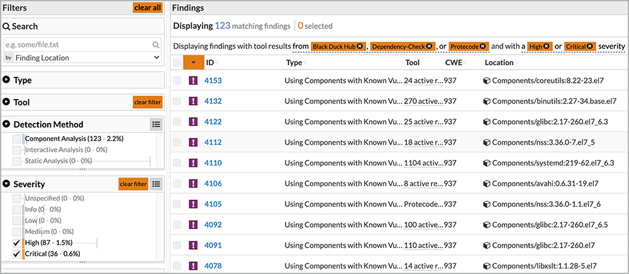Open finding ID 4122 link
This screenshot has width=629, height=274.
213,122
